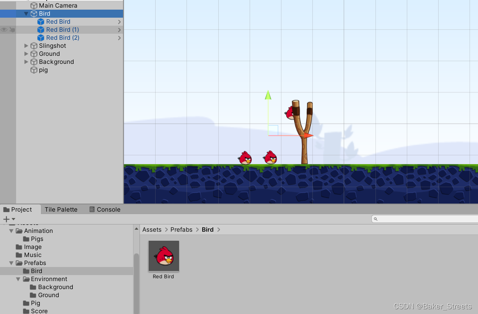Screen dimensions: 478x314
Task: Expand the Ground object in Hierarchy
Action: [x=26, y=54]
